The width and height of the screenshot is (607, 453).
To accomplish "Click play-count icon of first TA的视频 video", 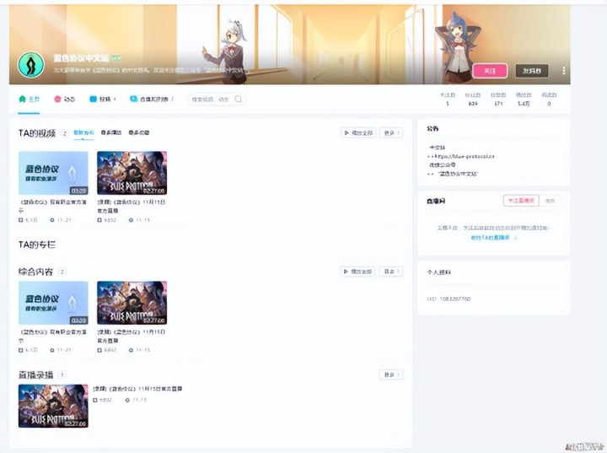I will (x=21, y=219).
